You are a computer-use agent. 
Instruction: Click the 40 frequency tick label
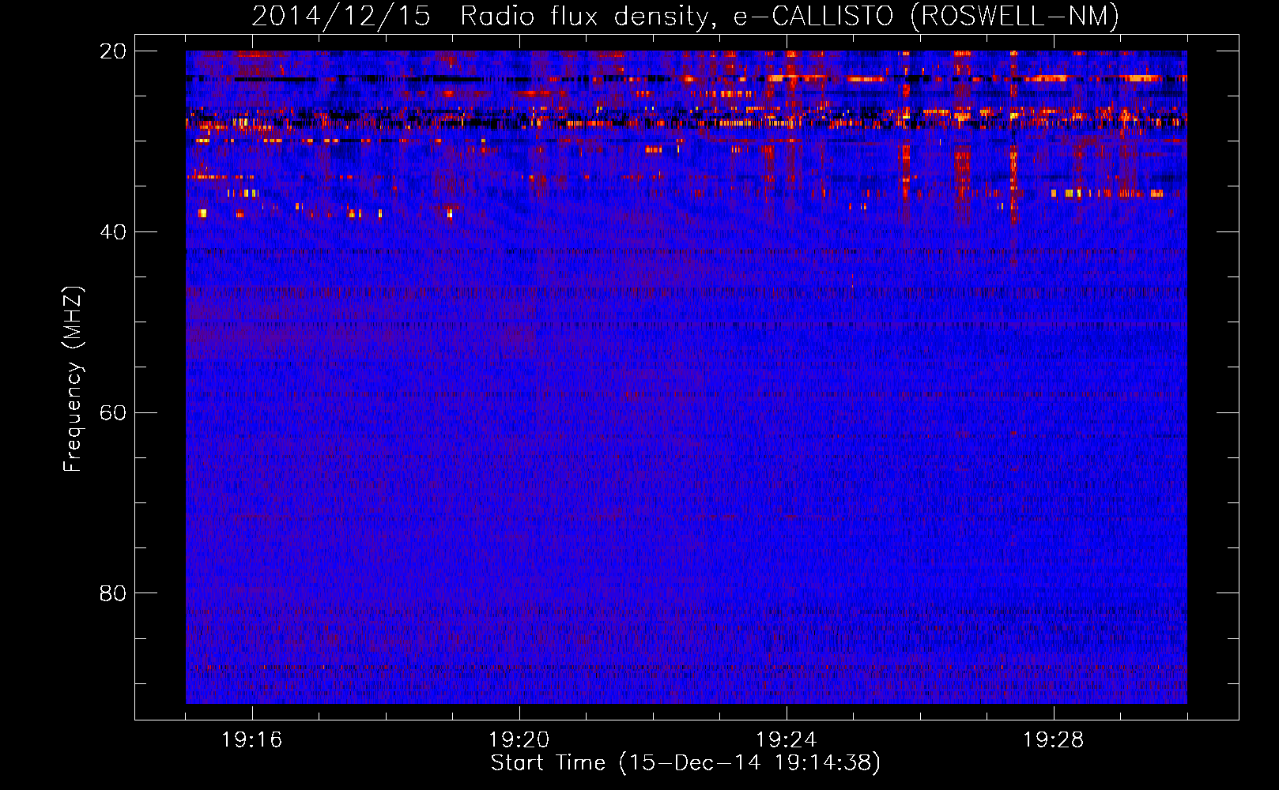tap(112, 232)
